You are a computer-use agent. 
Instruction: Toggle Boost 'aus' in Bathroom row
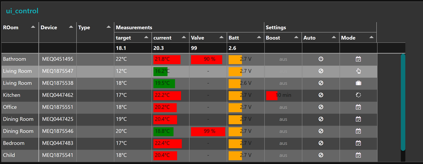point(283,59)
